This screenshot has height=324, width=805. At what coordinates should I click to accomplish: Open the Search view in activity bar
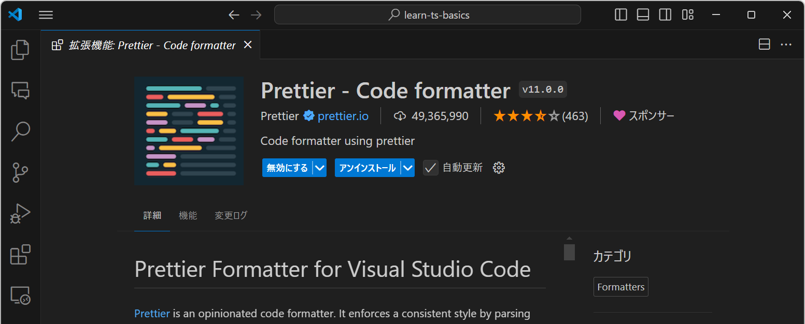20,131
